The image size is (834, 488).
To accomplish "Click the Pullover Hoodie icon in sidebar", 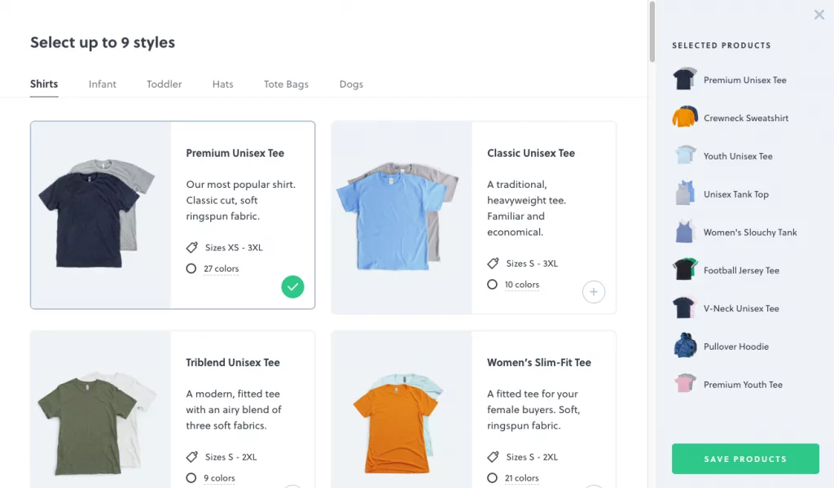I will tap(685, 346).
